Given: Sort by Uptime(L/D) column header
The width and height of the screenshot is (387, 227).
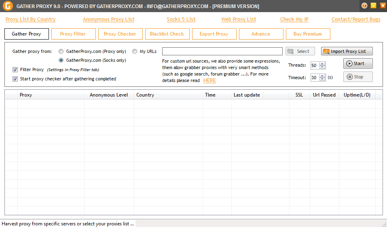Looking at the screenshot, I should click(x=357, y=95).
